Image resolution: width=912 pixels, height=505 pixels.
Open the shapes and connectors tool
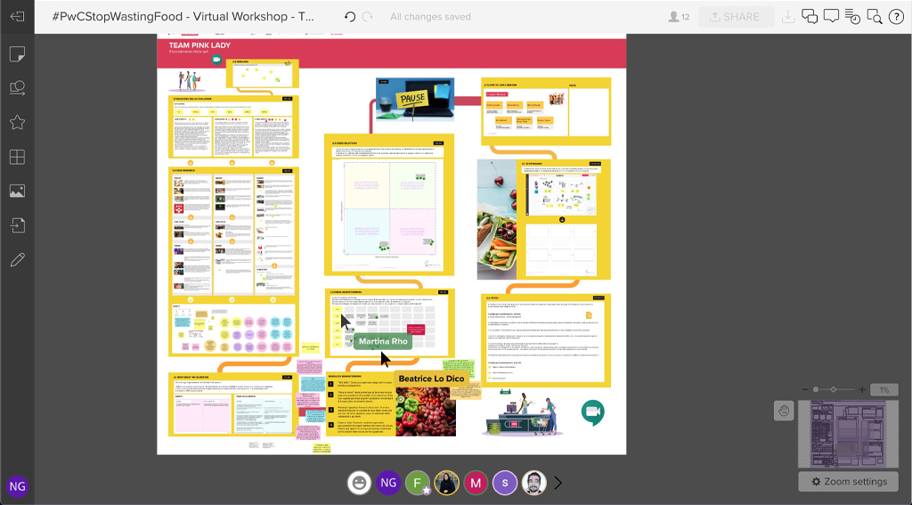click(17, 88)
